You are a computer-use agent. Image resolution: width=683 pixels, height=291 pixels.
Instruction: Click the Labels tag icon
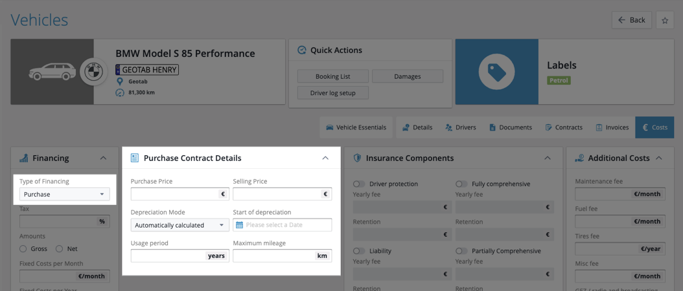(497, 72)
